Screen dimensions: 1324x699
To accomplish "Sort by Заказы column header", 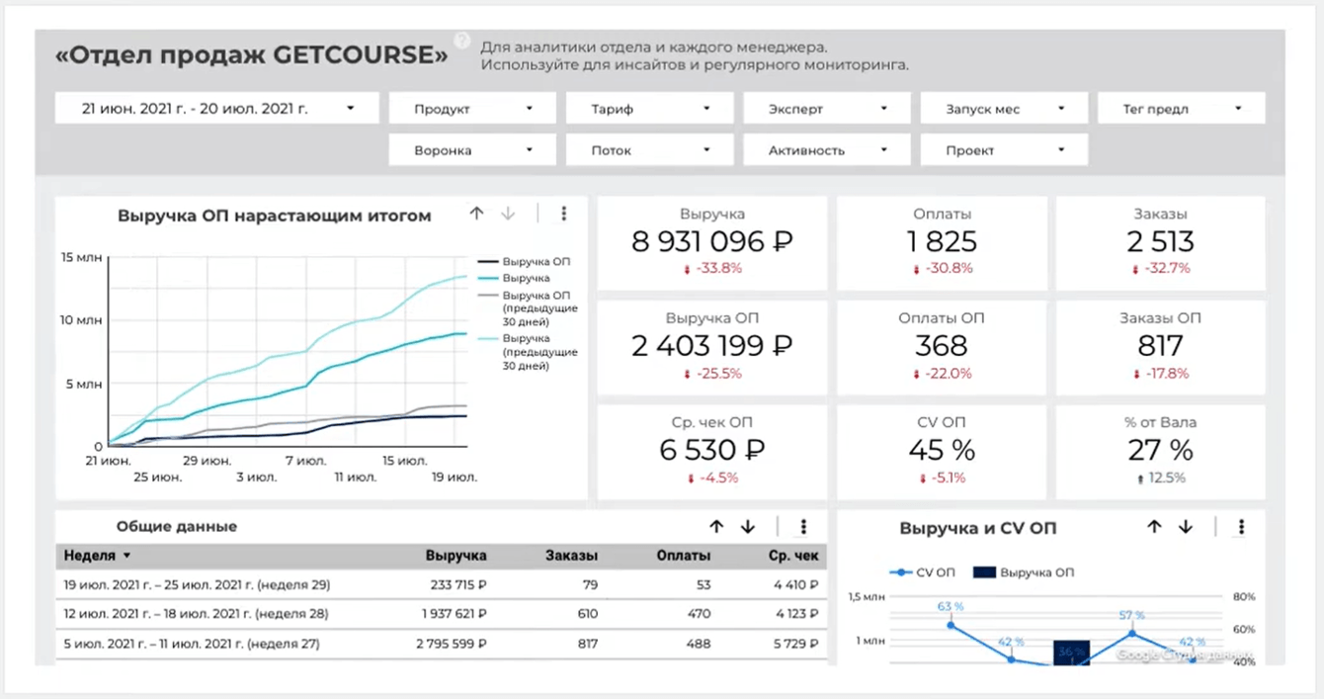I will click(571, 557).
